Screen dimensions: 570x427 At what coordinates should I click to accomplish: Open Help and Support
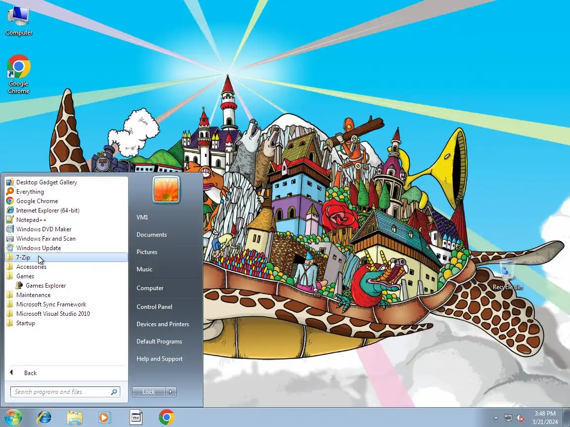pos(166,359)
